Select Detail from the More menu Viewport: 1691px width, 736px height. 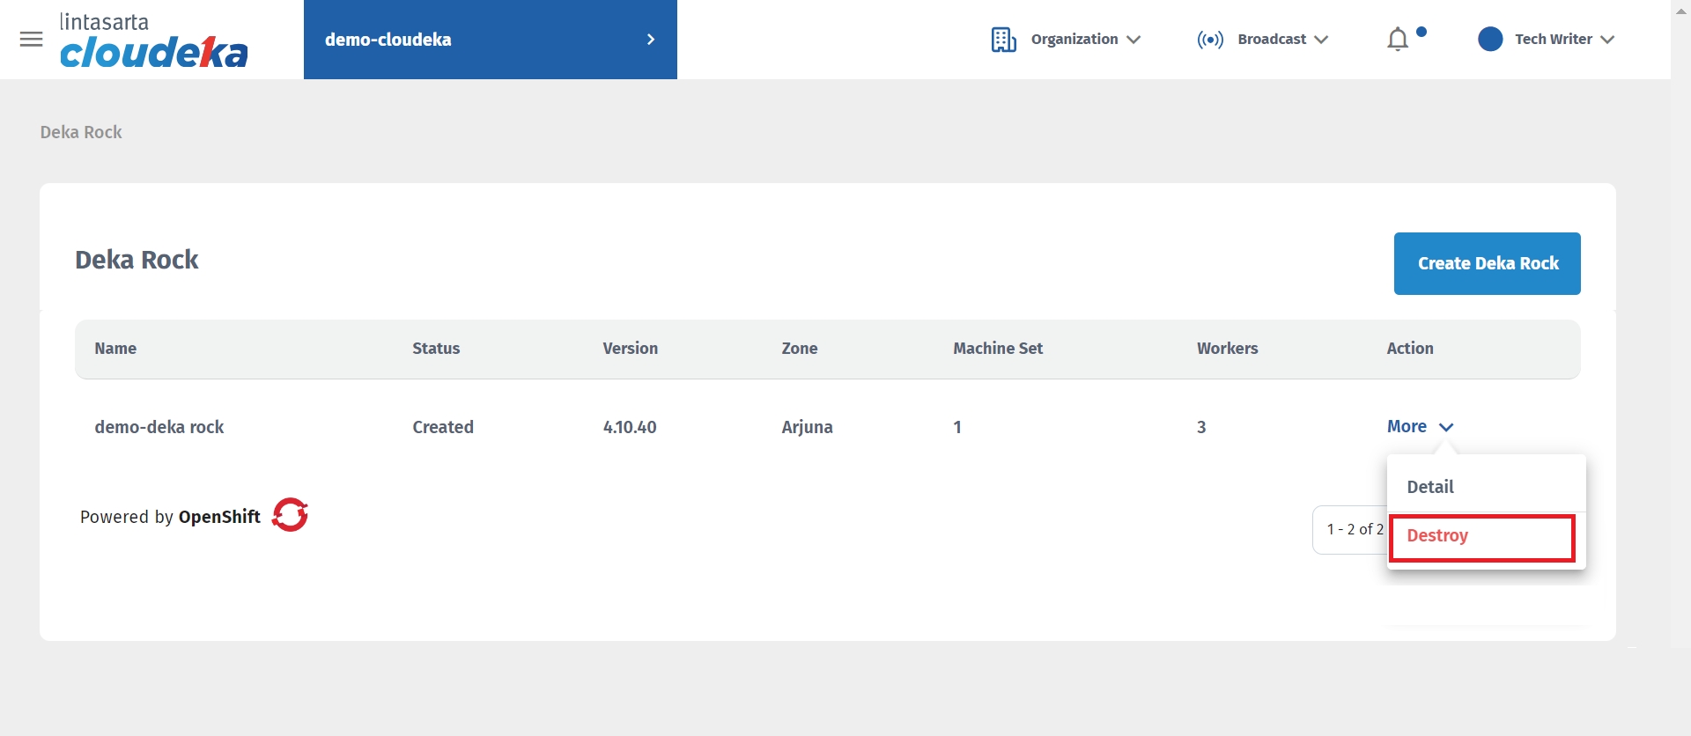1430,487
